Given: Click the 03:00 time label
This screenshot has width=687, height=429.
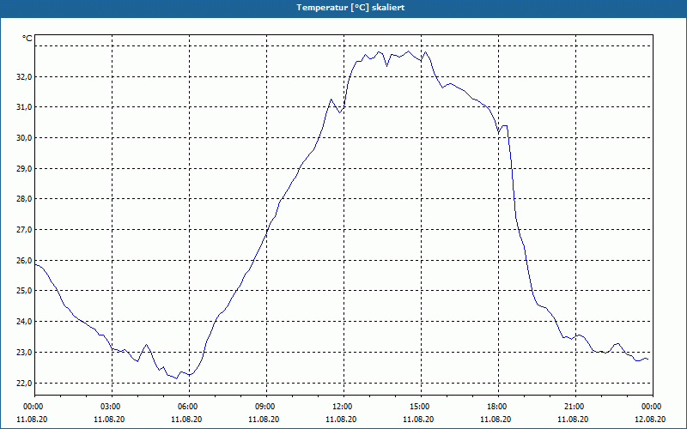Looking at the screenshot, I should pyautogui.click(x=112, y=407).
